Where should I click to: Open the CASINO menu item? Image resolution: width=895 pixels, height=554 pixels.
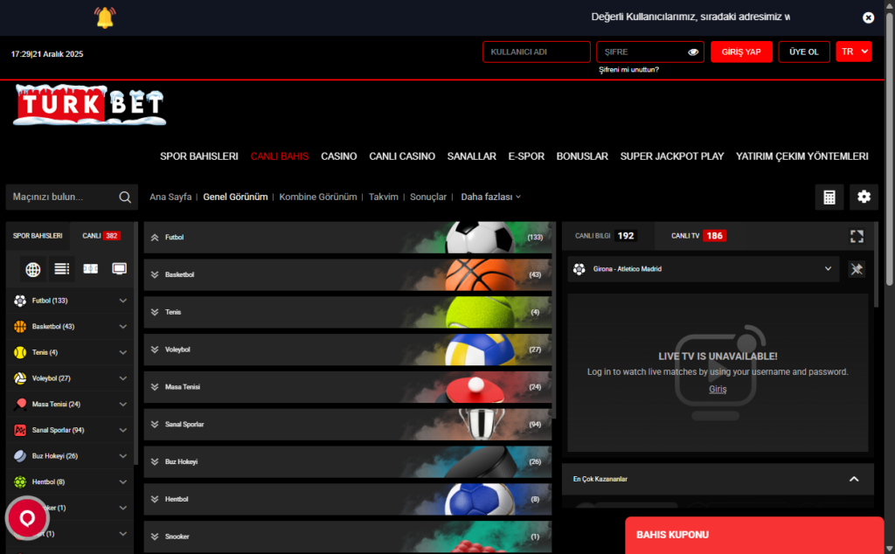coord(338,156)
